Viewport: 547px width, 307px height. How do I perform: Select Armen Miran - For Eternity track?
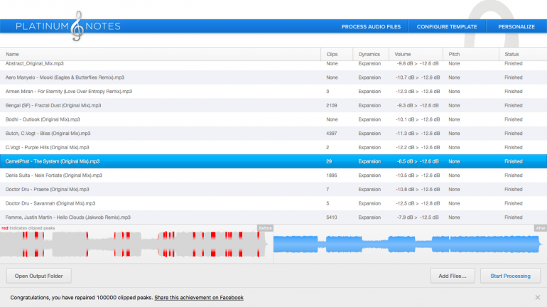(x=273, y=92)
